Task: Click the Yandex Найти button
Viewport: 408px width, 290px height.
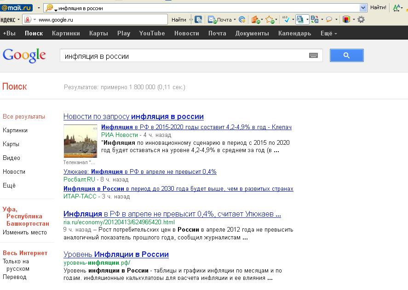Action: pyautogui.click(x=179, y=20)
